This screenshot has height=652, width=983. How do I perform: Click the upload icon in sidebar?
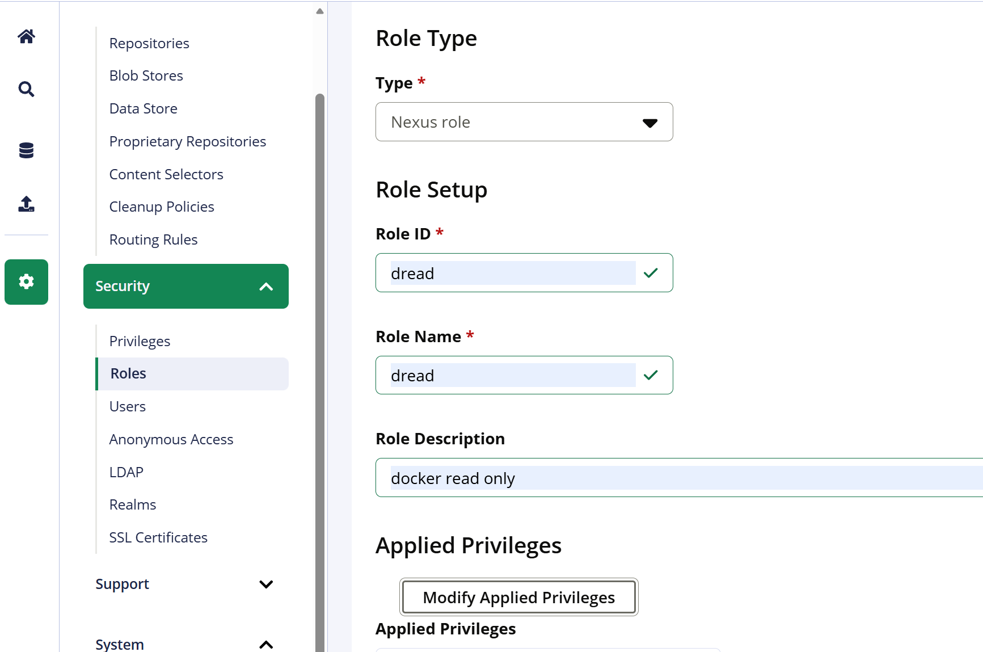[26, 204]
